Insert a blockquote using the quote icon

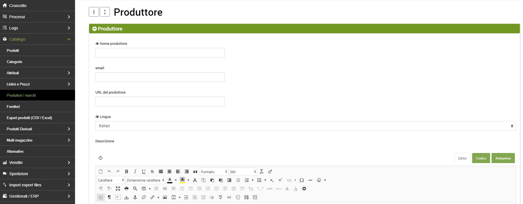(195, 172)
